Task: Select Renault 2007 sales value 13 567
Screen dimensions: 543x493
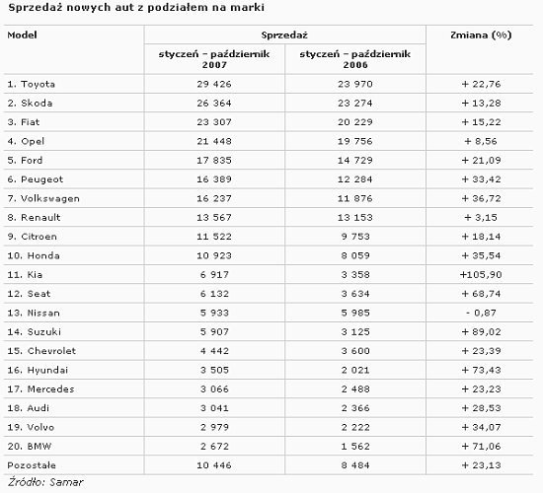Action: (214, 218)
